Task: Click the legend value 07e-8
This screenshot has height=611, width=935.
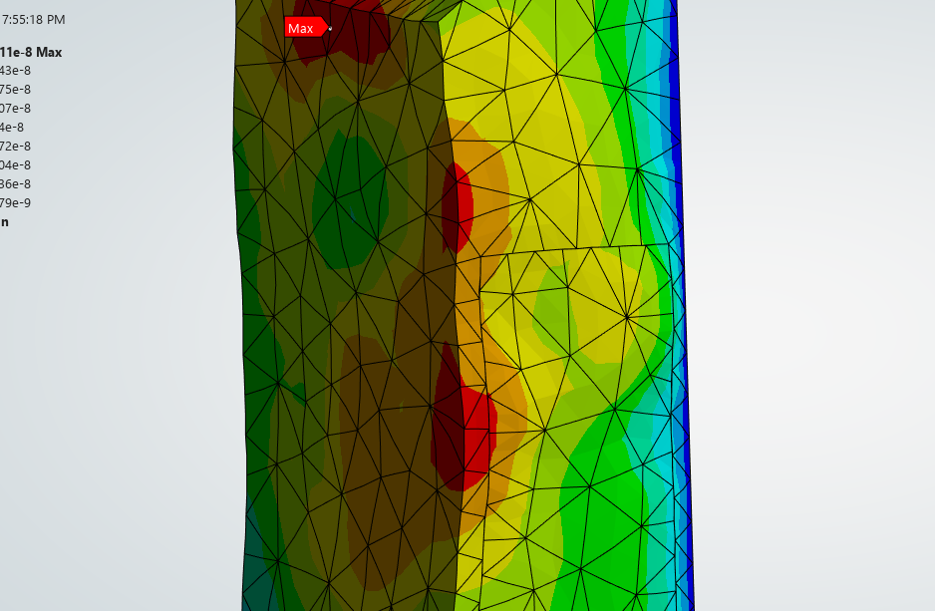Action: pyautogui.click(x=16, y=109)
